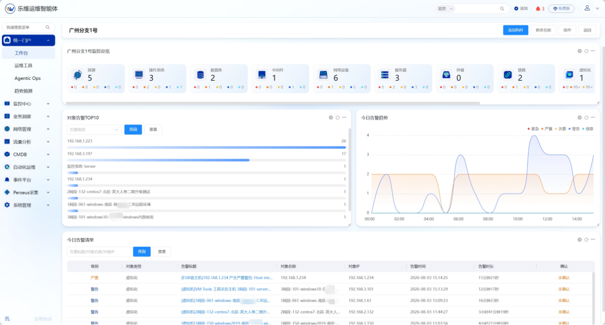The width and height of the screenshot is (605, 325).
Task: Expand the 监控中心 sidebar menu
Action: [x=27, y=104]
